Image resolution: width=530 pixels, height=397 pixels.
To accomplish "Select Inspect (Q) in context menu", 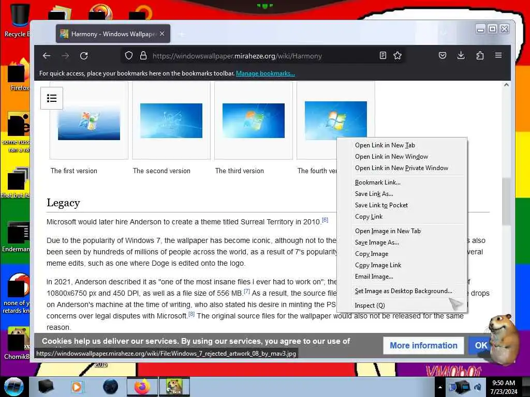I will [x=402, y=306].
